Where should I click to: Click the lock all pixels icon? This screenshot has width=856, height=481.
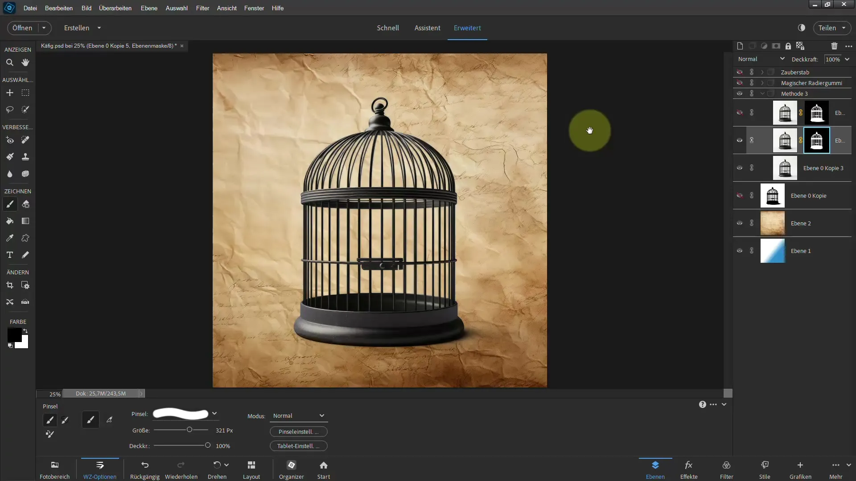[788, 46]
